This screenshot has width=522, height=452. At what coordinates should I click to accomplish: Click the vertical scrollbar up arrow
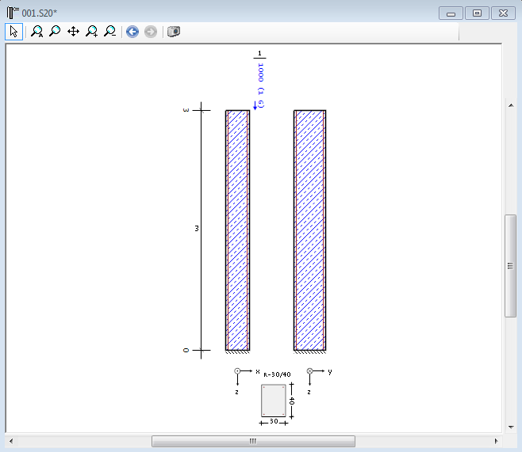point(511,105)
